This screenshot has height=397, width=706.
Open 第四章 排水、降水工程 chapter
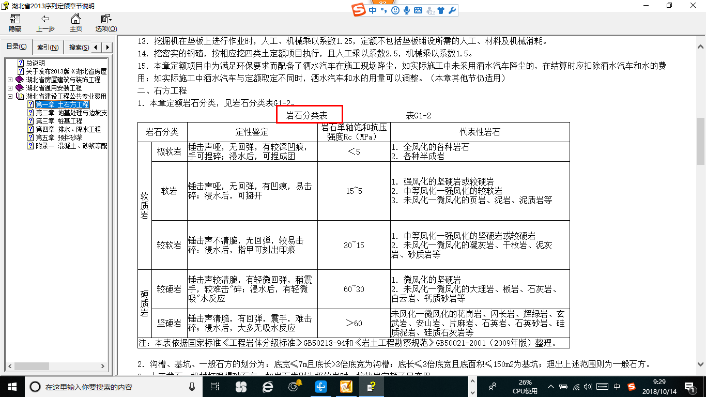coord(68,129)
